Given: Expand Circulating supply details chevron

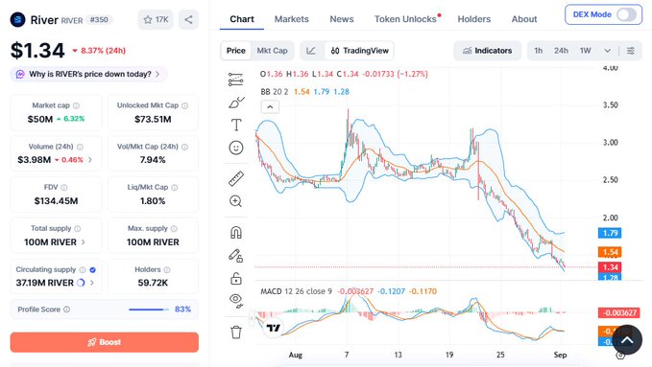Looking at the screenshot, I should (x=92, y=283).
